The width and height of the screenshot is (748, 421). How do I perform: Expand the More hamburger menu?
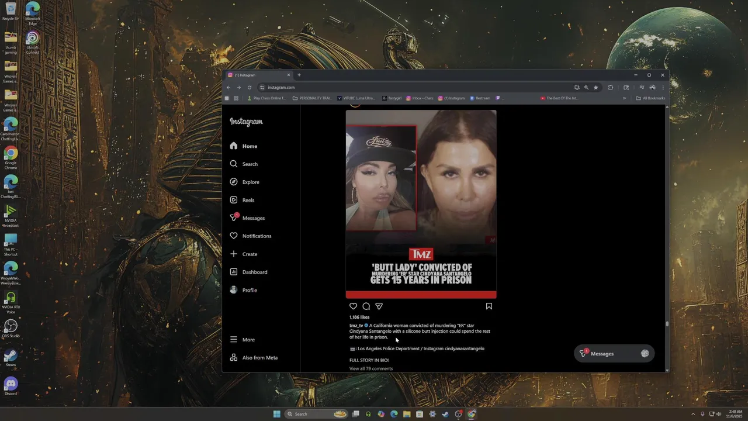coord(243,340)
